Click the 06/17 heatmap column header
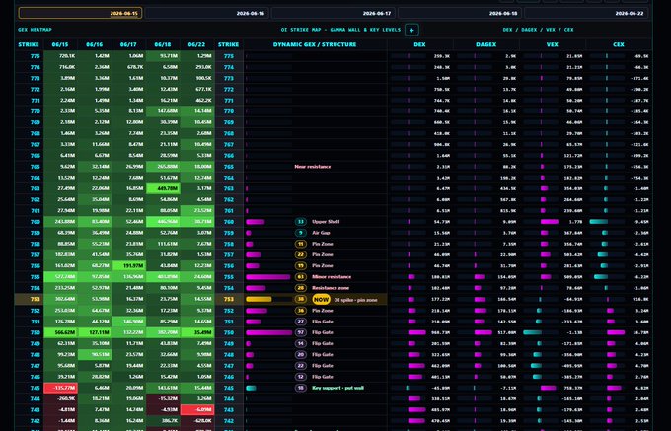Viewport: 671px width, 431px height. pyautogui.click(x=128, y=44)
